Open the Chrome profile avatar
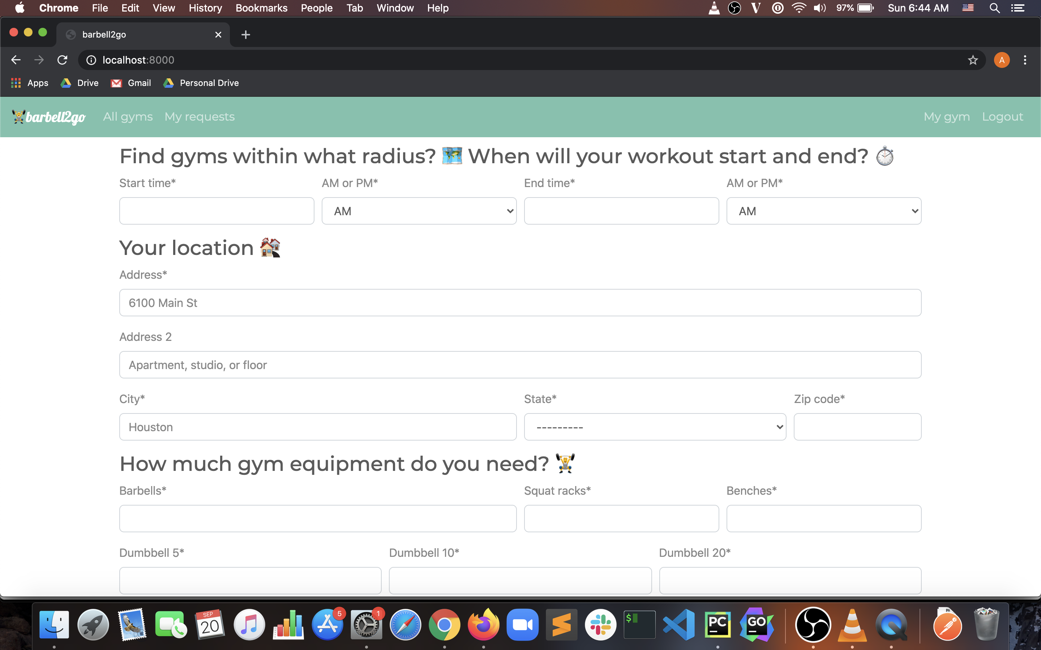Image resolution: width=1041 pixels, height=650 pixels. click(x=1002, y=60)
